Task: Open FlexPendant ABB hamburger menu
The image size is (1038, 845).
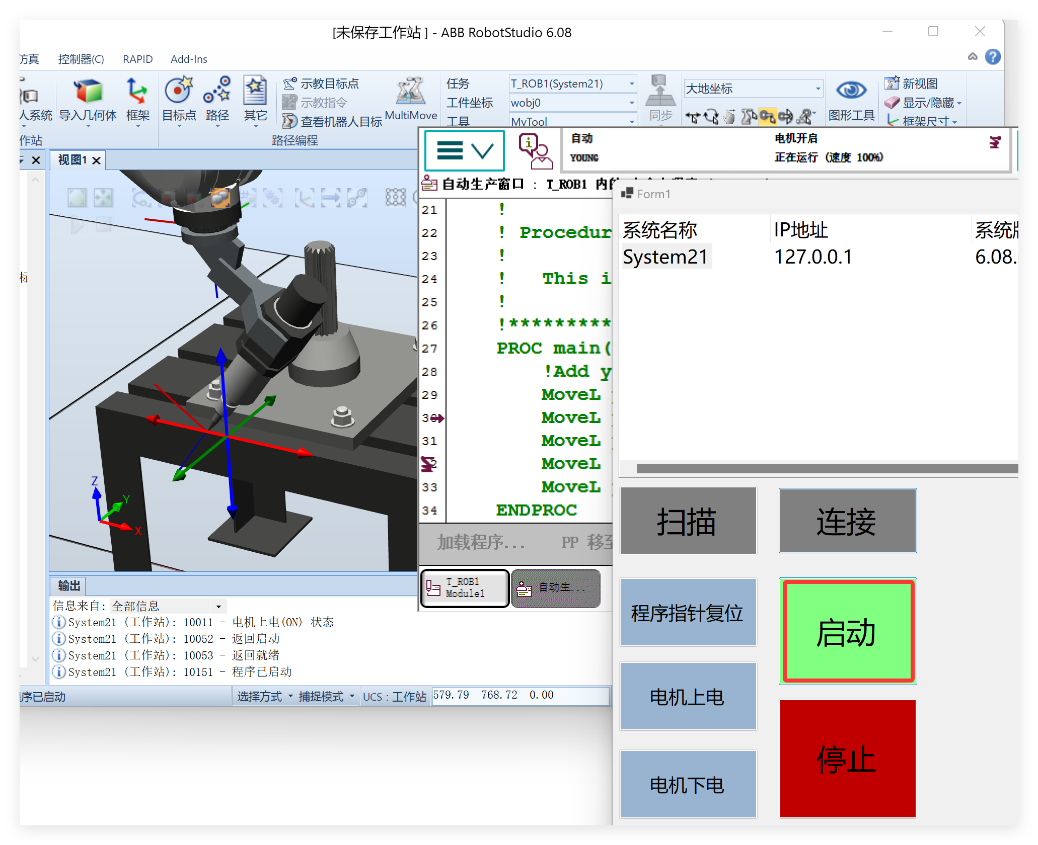Action: (464, 151)
